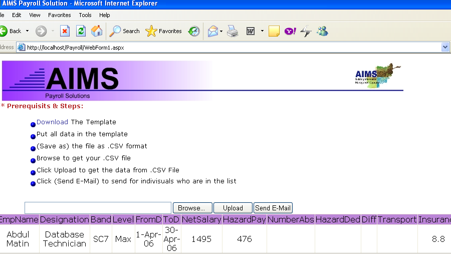The height and width of the screenshot is (278, 451).
Task: Open Windows Messenger people icon
Action: [322, 31]
